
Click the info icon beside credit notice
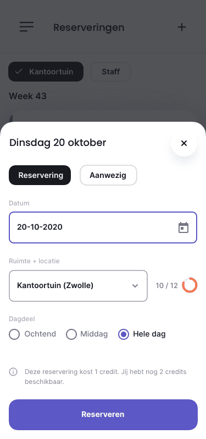click(13, 372)
